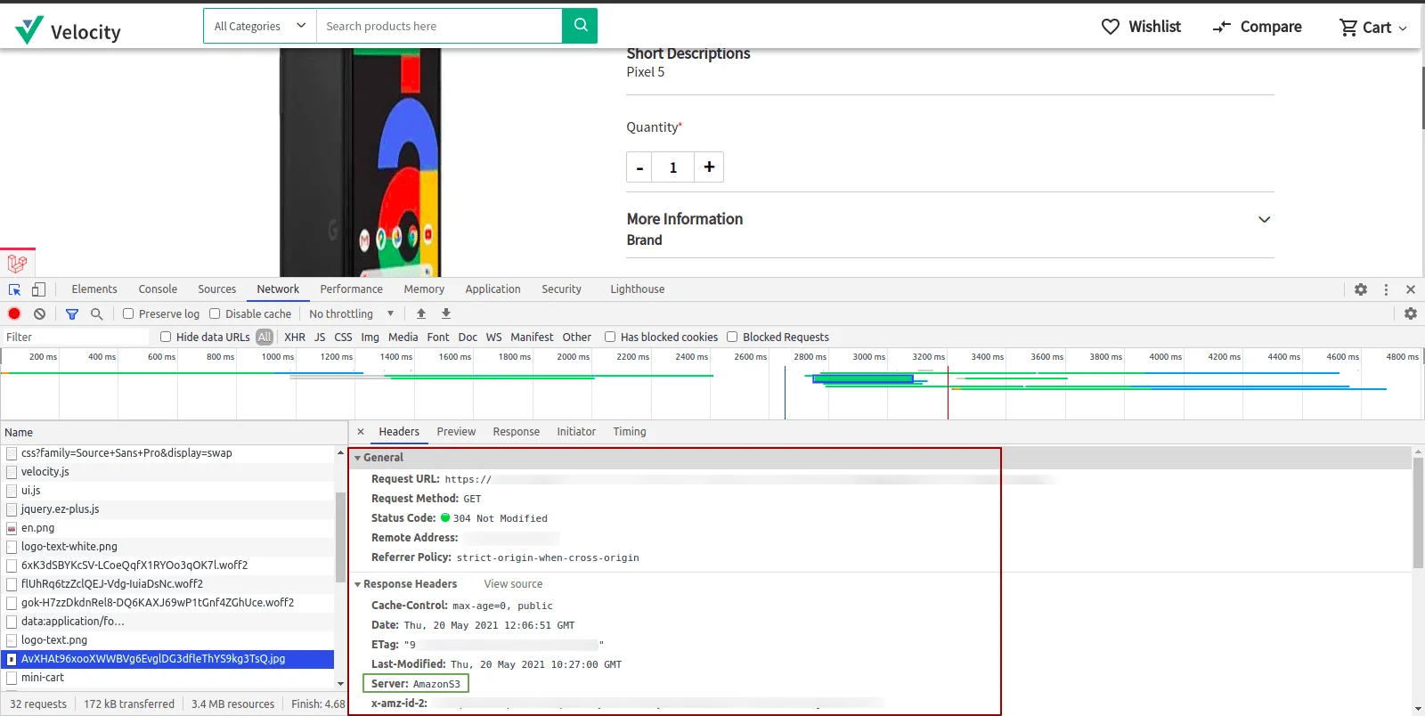1425x716 pixels.
Task: Enable the Preserve log checkbox
Action: tap(128, 313)
